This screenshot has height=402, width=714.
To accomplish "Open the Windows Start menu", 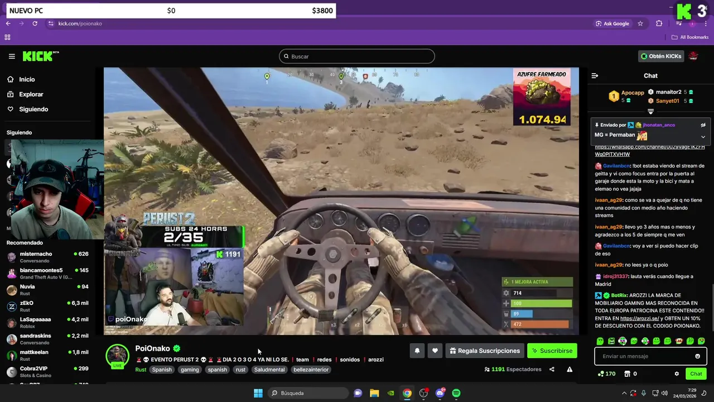I will [258, 393].
